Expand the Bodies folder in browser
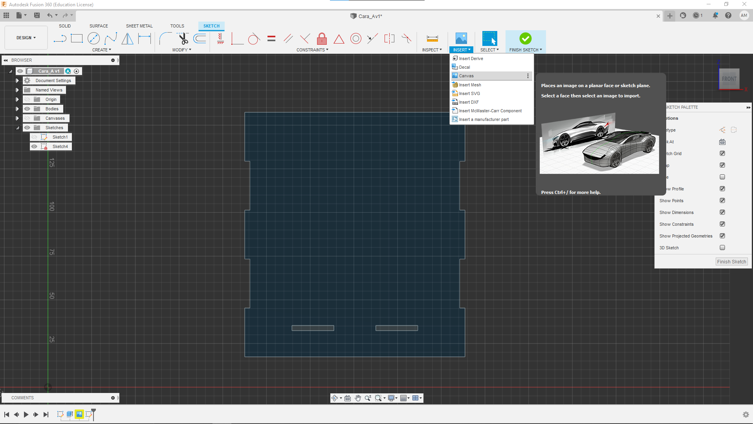The width and height of the screenshot is (753, 424). point(17,109)
